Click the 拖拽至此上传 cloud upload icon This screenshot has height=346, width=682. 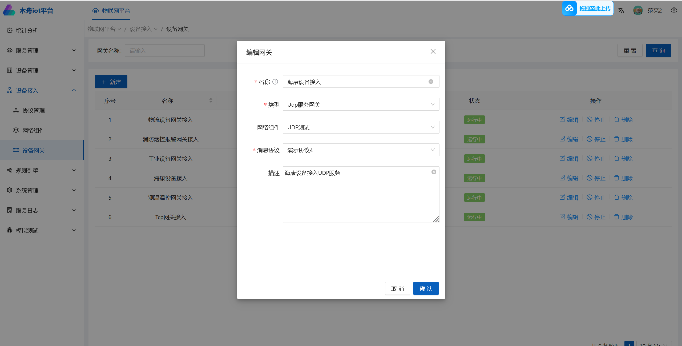(569, 9)
